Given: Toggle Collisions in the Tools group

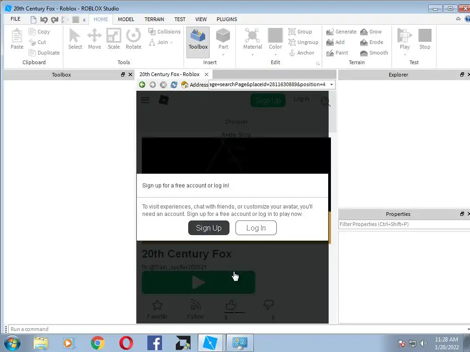Looking at the screenshot, I should coord(165,32).
